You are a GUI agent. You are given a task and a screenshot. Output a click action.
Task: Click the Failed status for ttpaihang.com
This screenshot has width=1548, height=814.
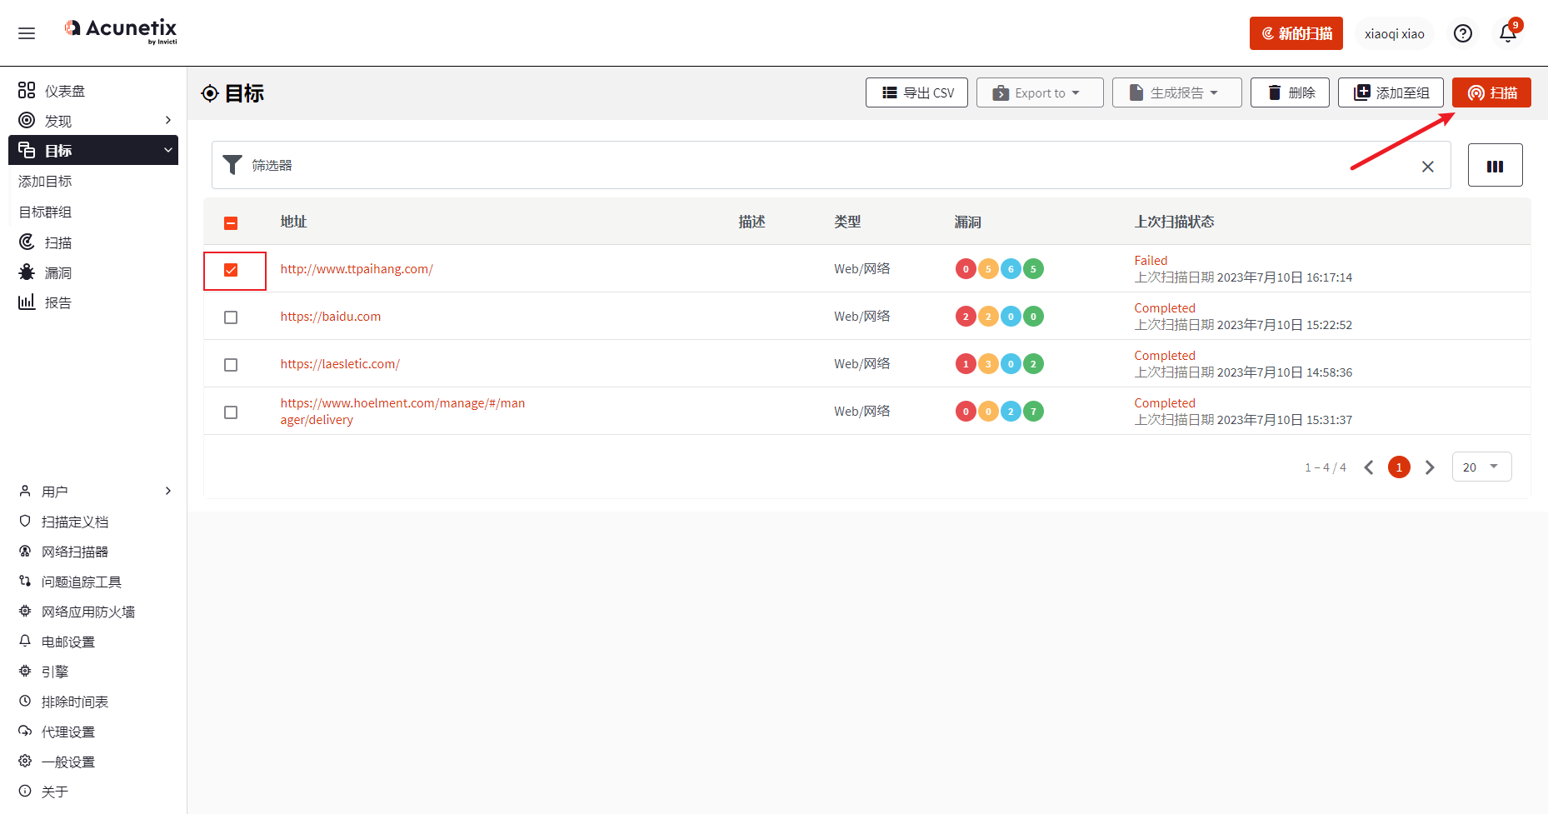[1151, 260]
